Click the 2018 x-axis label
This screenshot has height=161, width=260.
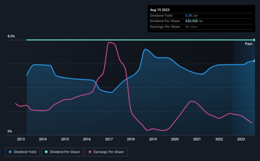click(x=131, y=139)
